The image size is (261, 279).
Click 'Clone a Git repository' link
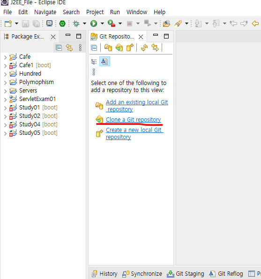(134, 120)
